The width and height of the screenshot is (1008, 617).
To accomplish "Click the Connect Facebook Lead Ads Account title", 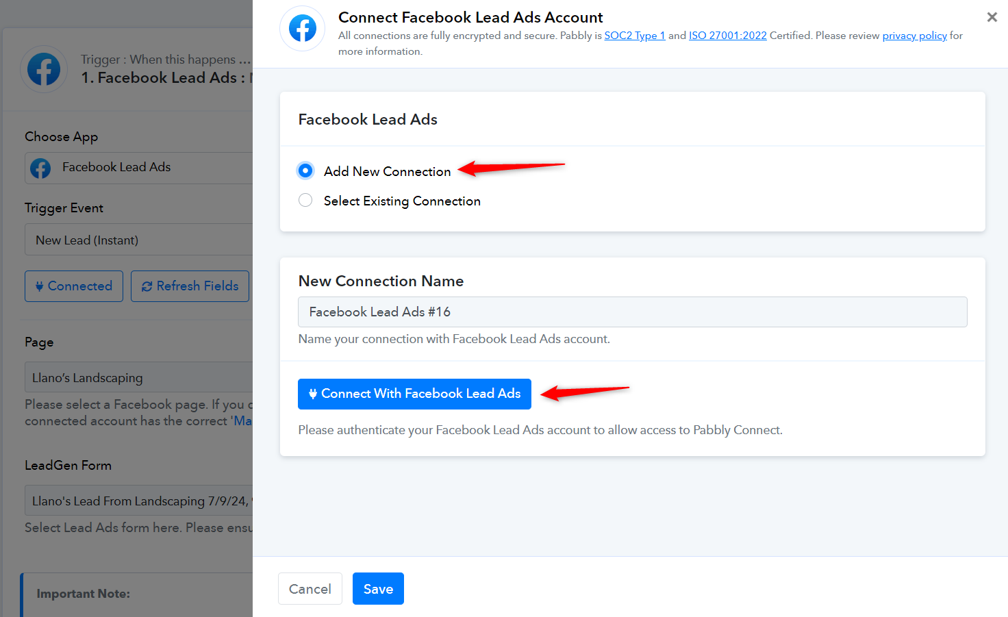I will click(x=470, y=17).
